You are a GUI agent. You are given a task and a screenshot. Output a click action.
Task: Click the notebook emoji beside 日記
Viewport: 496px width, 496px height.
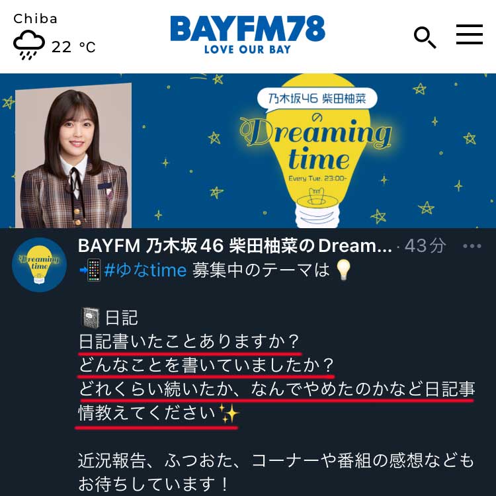click(91, 317)
